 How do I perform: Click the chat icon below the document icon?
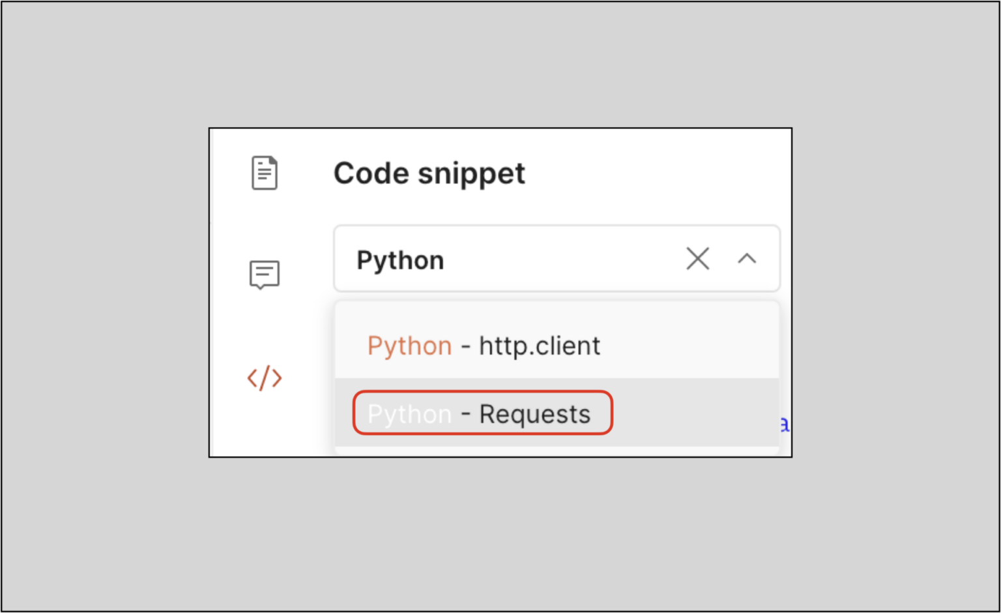tap(265, 274)
